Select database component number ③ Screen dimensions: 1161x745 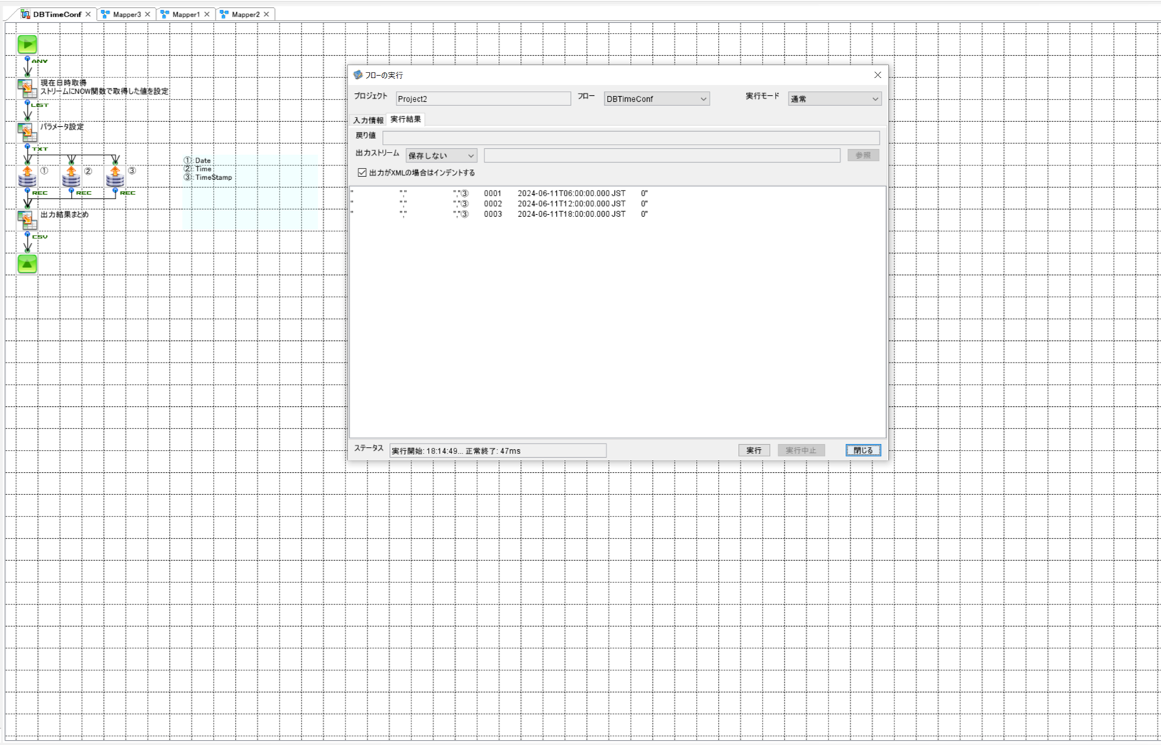tap(115, 176)
